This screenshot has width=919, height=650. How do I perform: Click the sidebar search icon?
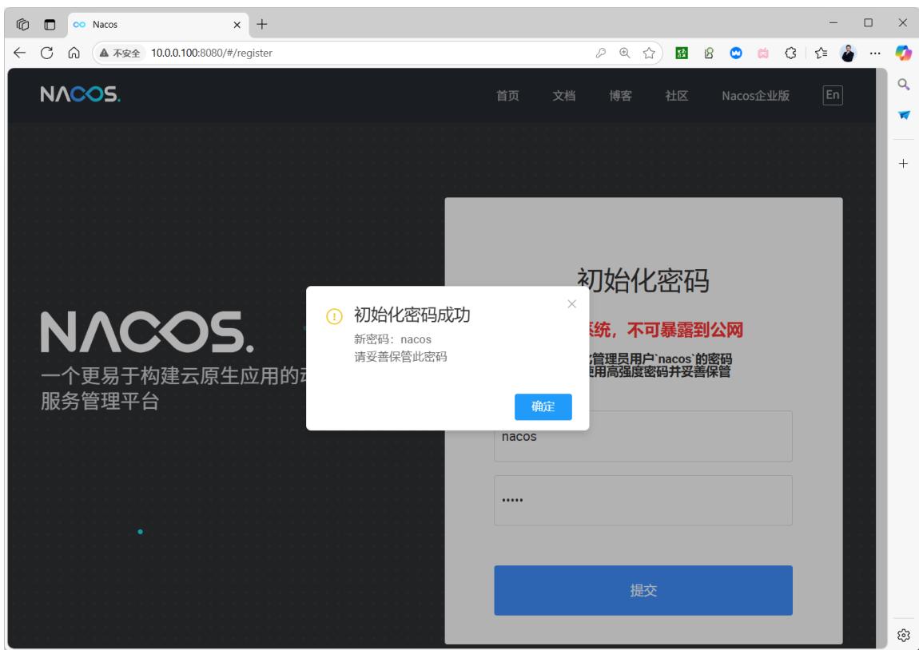904,85
